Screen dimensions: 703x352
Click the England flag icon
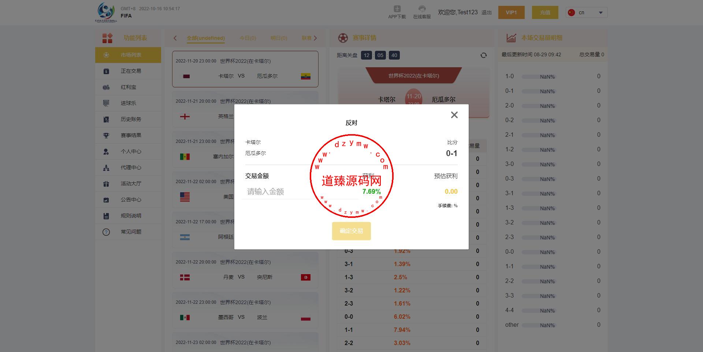[185, 116]
